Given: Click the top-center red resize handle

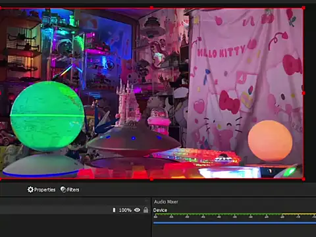Looking at the screenshot, I should click(x=151, y=8).
